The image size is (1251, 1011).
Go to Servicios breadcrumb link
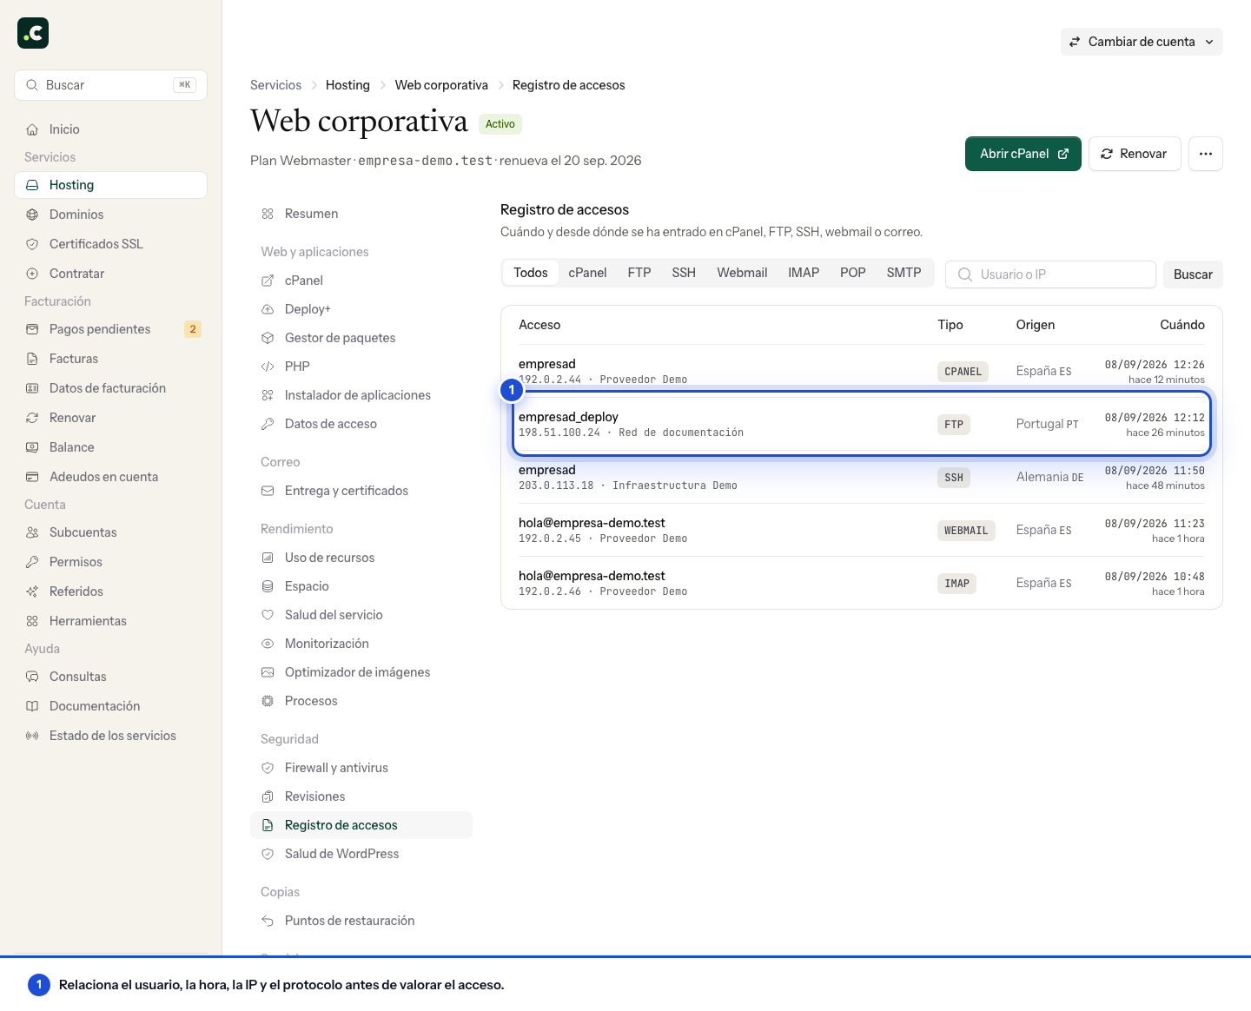click(275, 85)
